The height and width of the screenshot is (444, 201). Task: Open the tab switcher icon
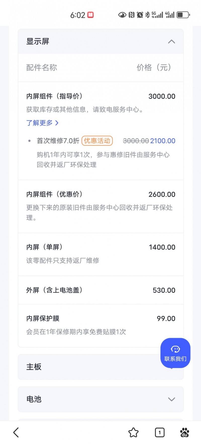160,432
